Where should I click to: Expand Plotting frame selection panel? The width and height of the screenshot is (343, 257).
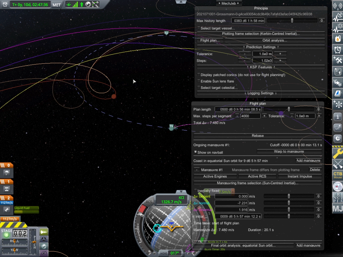[x=261, y=34]
